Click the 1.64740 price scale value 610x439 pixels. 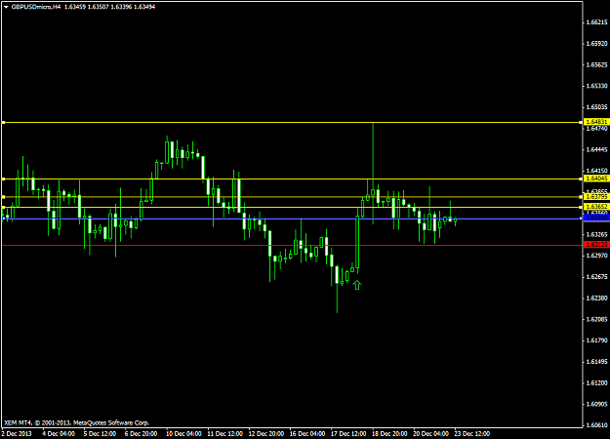tap(596, 129)
